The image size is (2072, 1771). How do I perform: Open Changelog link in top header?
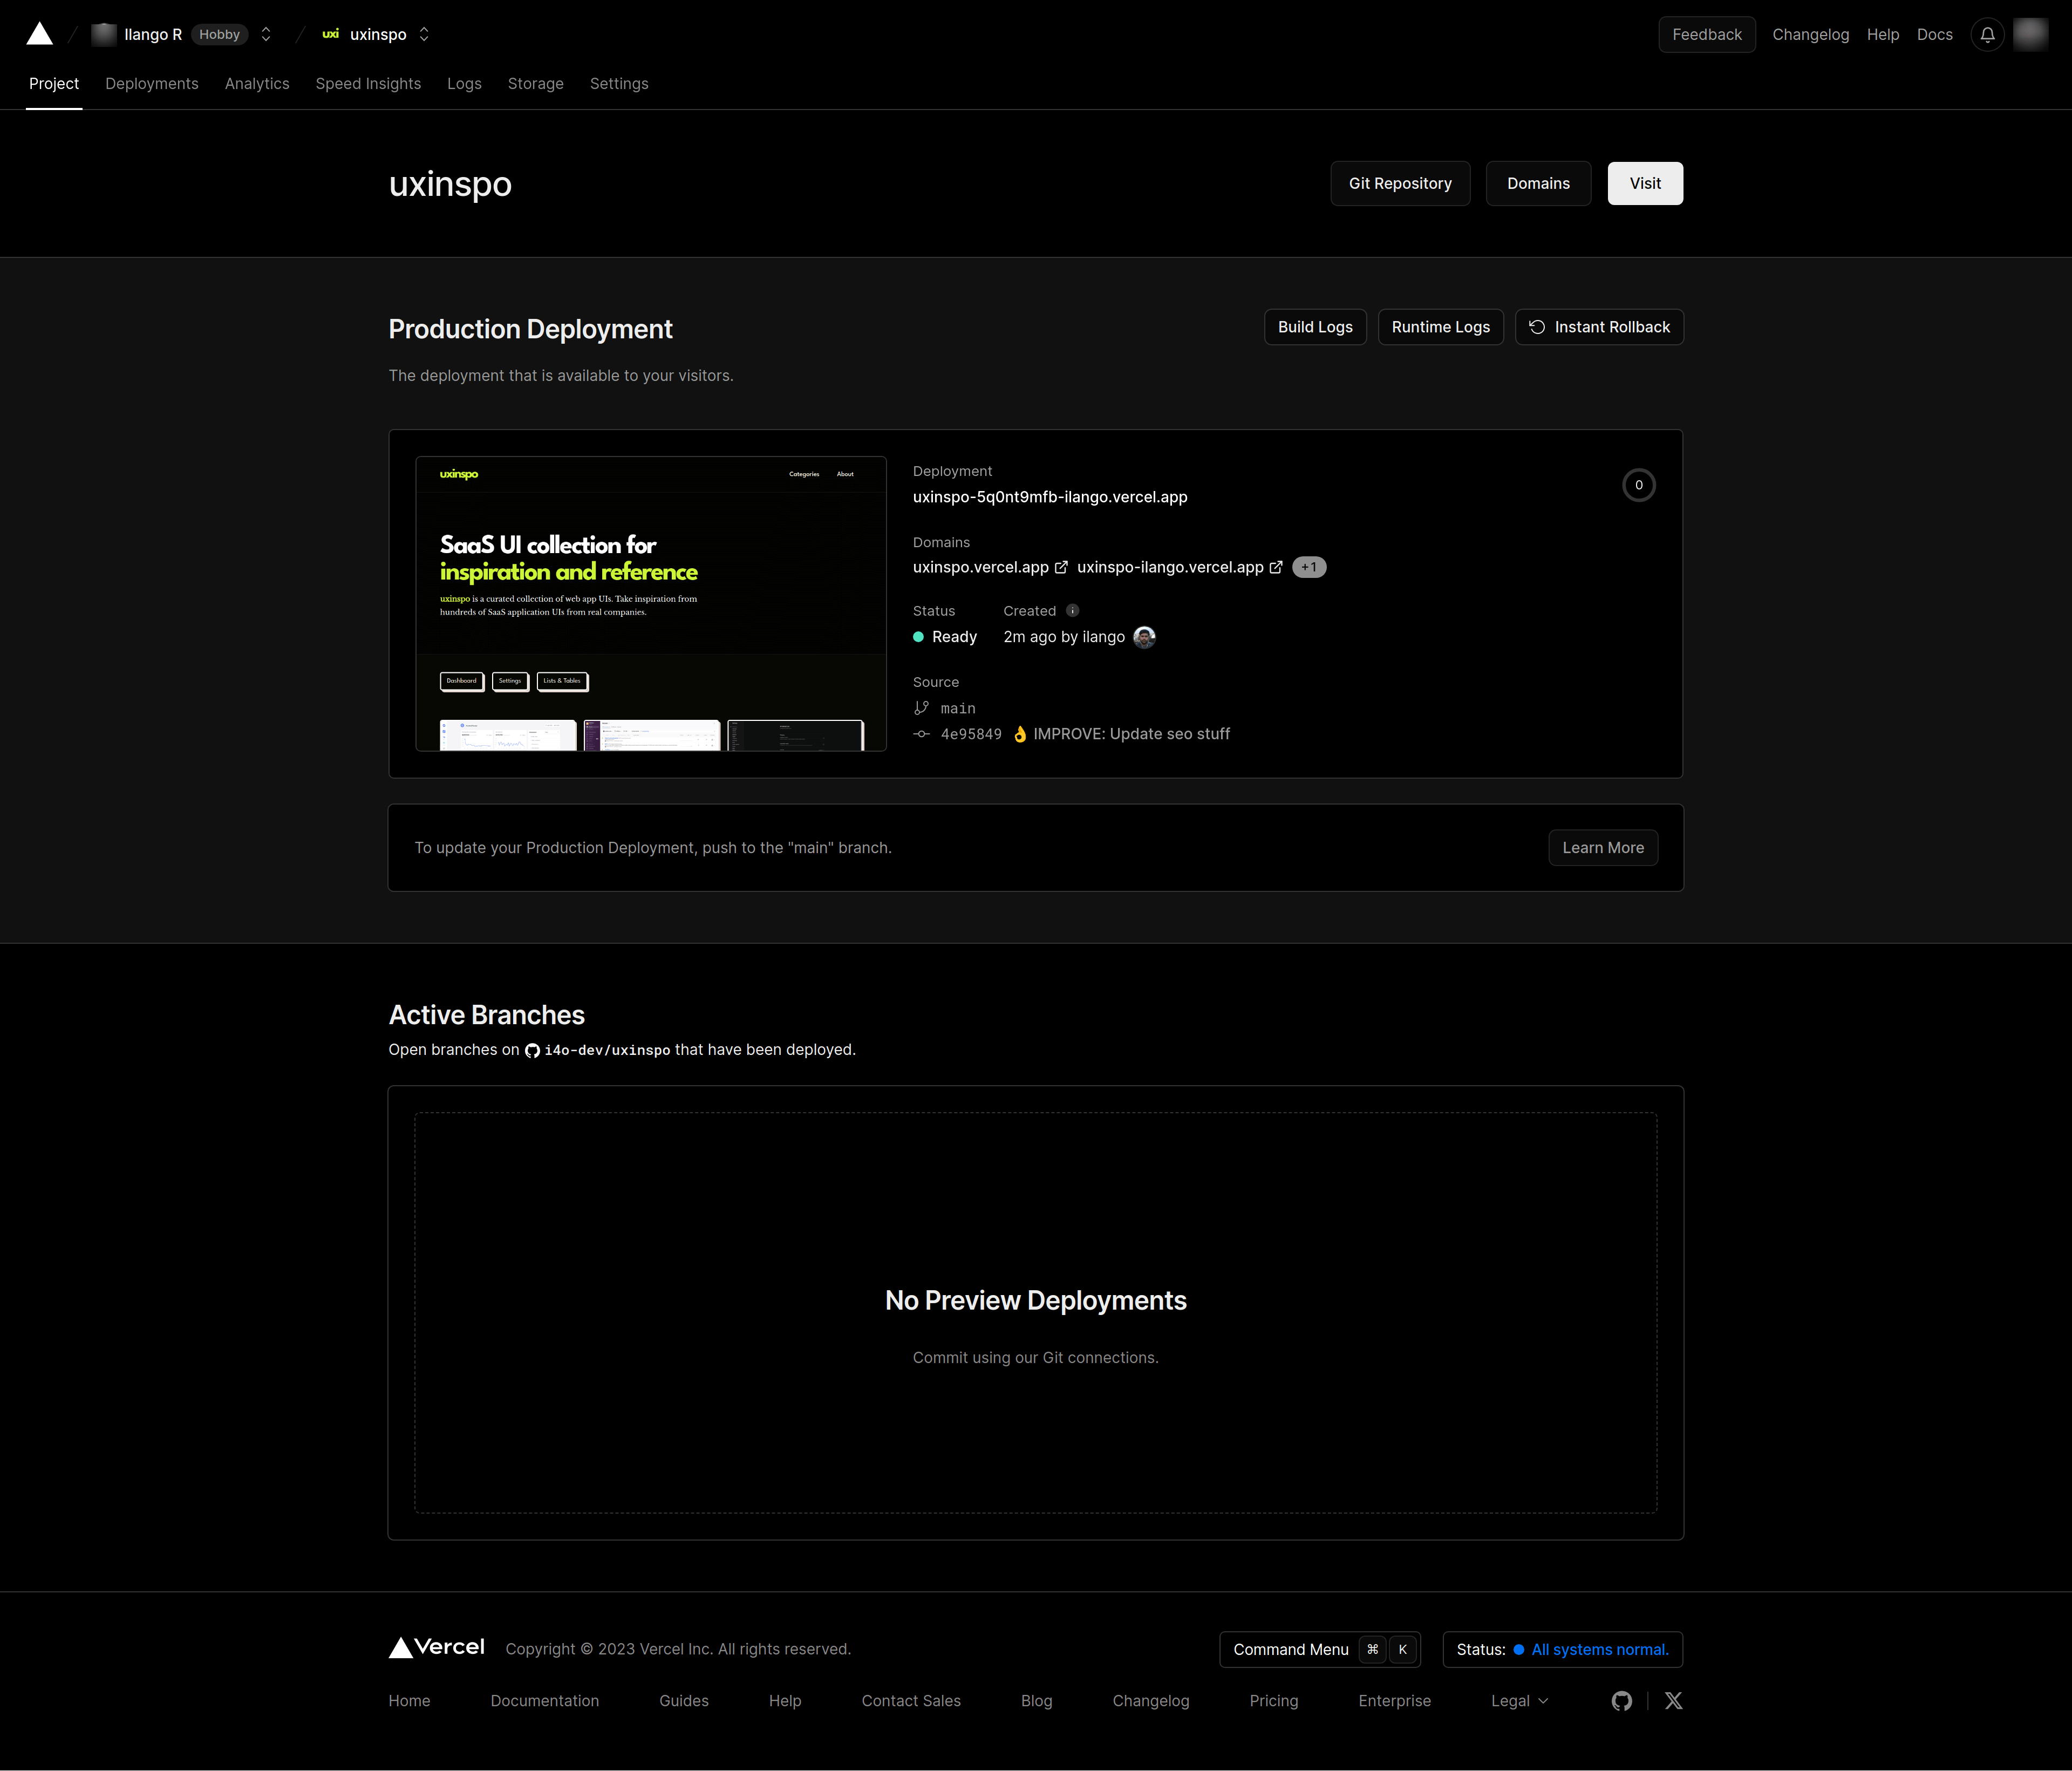(1811, 34)
